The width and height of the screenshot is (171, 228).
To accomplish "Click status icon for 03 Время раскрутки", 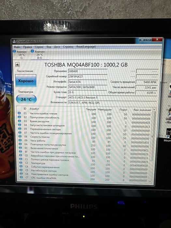I will pos(20,121).
